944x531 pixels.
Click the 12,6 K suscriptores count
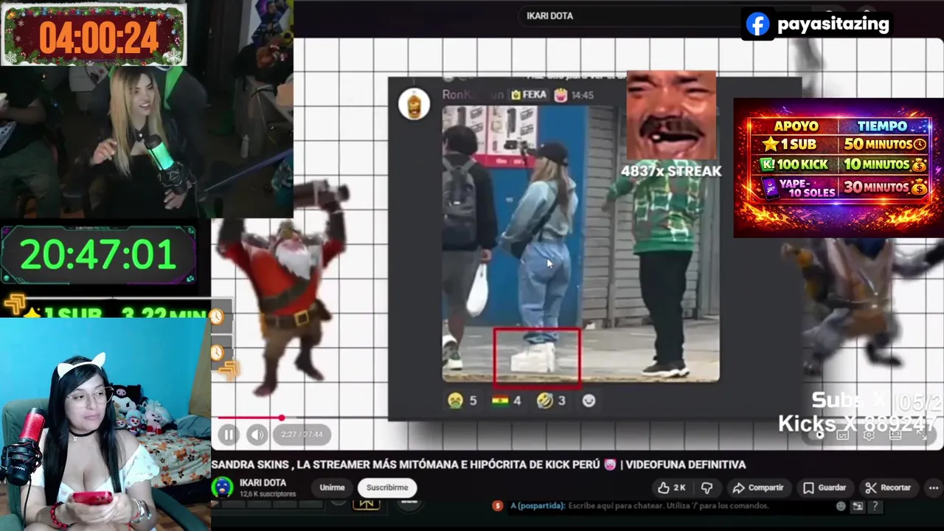[x=268, y=493]
